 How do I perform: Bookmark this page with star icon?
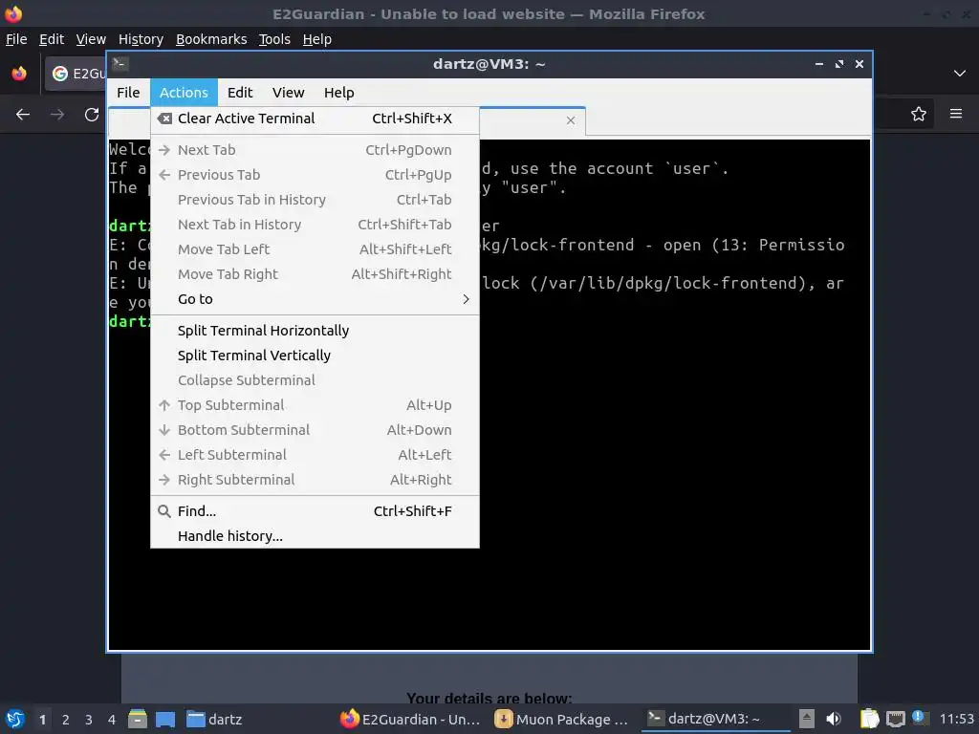point(919,114)
